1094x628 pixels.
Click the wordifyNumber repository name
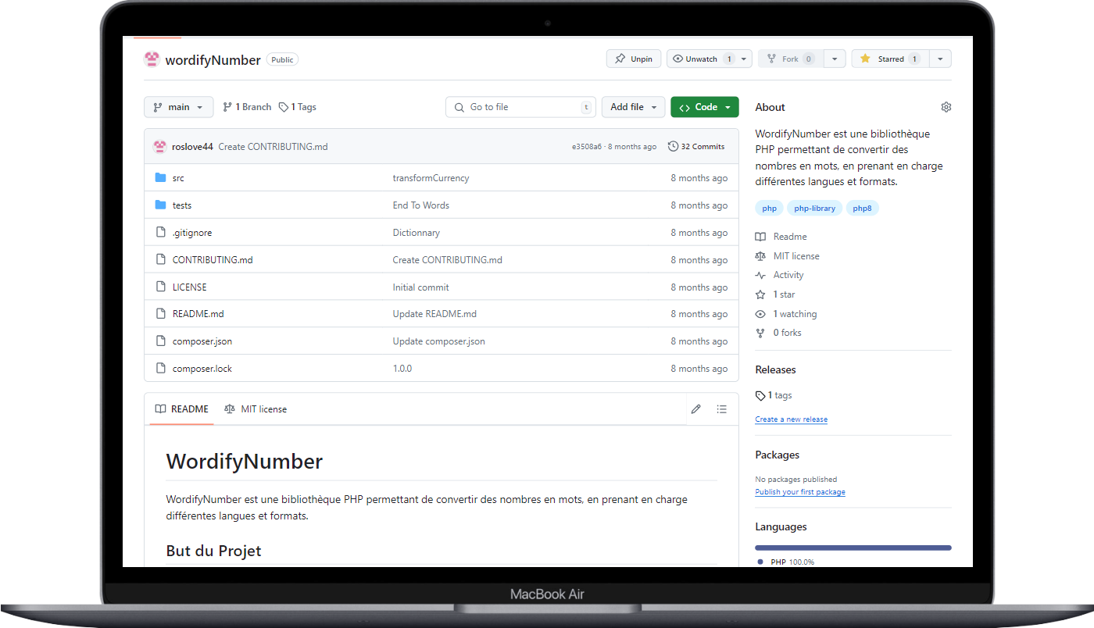(213, 60)
